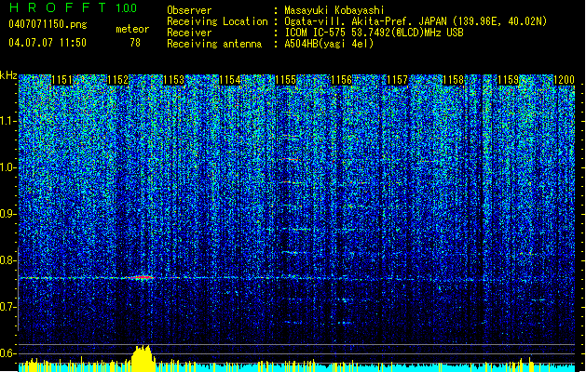Click the 1151 time marker

(61, 80)
